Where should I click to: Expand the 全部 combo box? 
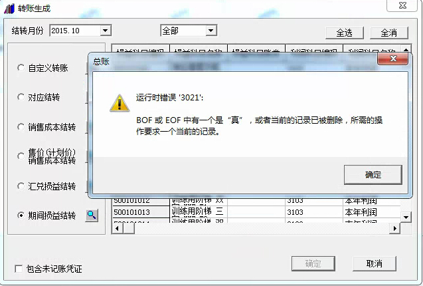(x=211, y=31)
